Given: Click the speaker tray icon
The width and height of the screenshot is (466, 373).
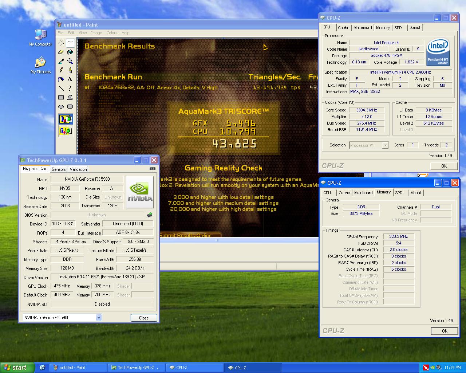Looking at the screenshot, I should tap(439, 368).
